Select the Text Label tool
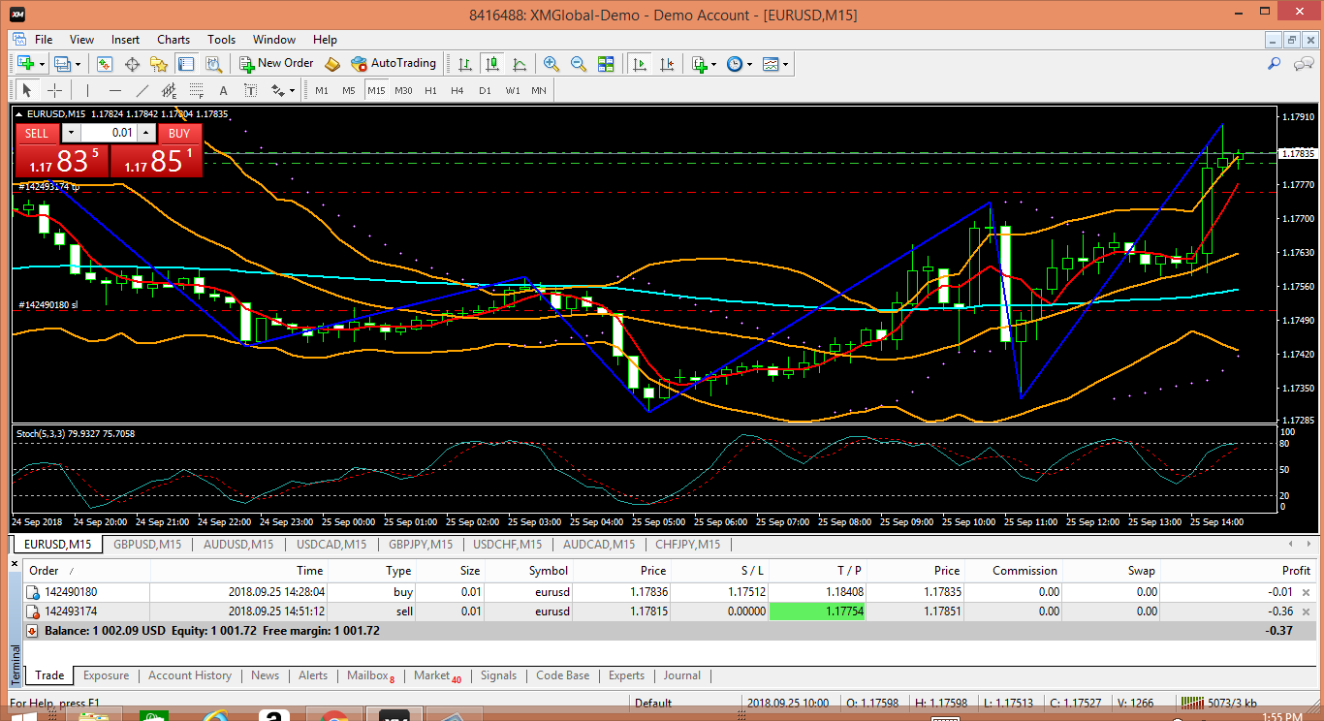 pyautogui.click(x=251, y=90)
